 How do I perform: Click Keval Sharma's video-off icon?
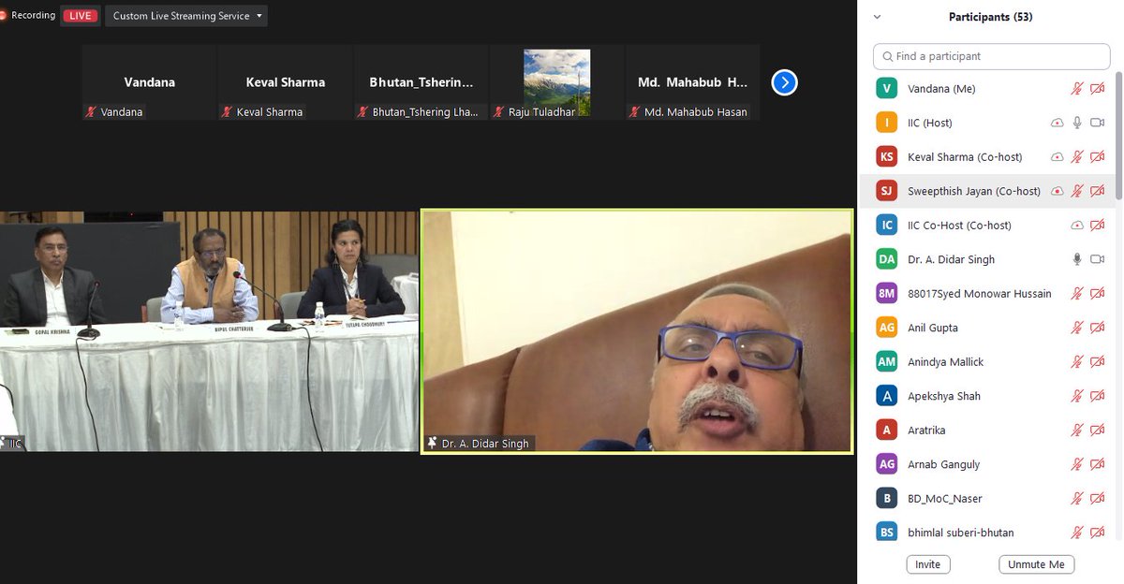tap(1098, 157)
